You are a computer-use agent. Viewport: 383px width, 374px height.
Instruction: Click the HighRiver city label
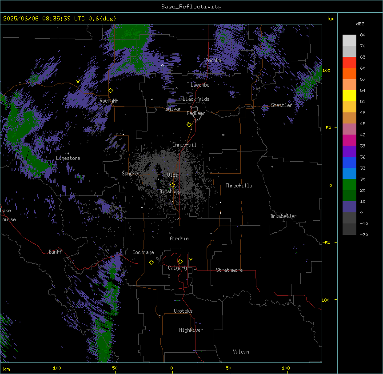click(191, 330)
